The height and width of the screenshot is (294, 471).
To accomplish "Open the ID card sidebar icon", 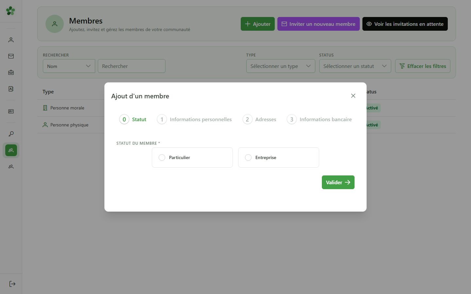I will [11, 111].
